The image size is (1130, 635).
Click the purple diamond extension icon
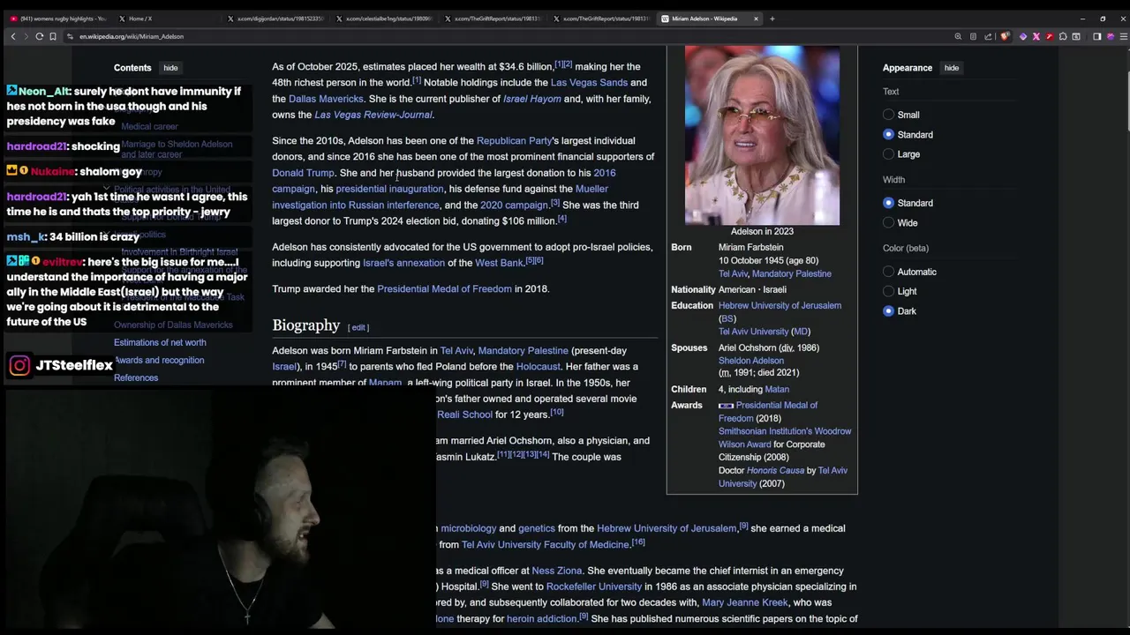tap(1023, 36)
